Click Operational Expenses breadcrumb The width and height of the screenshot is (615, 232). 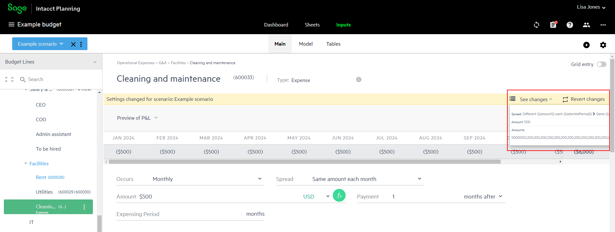136,63
